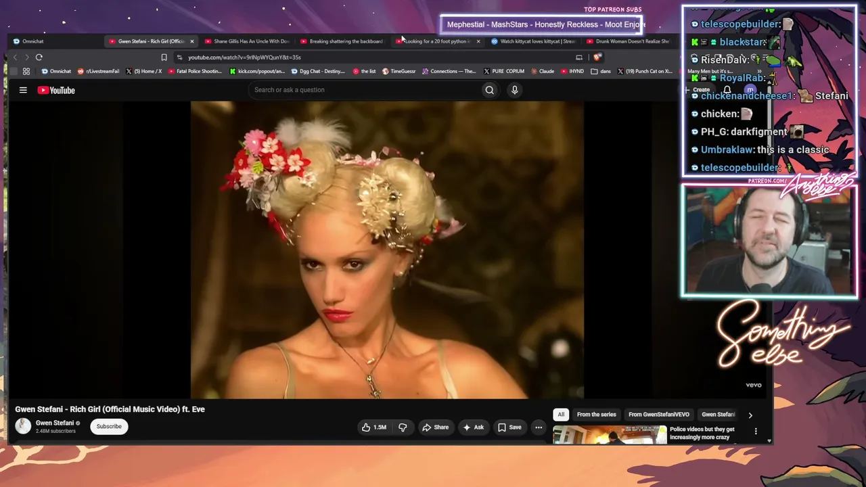Bookmark this page with the bookmark icon
This screenshot has width=866, height=487.
pos(164,57)
